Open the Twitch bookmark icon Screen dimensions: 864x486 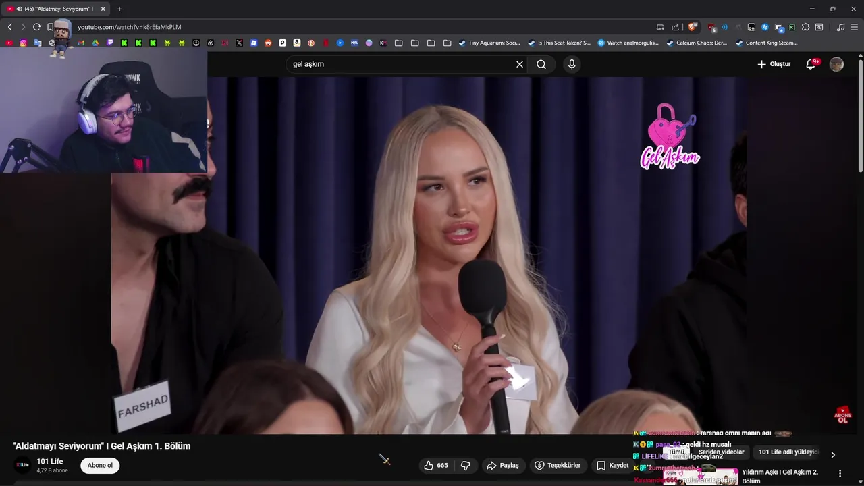click(x=110, y=43)
